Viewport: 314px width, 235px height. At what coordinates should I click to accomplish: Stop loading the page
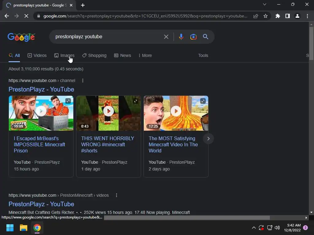coord(26,16)
